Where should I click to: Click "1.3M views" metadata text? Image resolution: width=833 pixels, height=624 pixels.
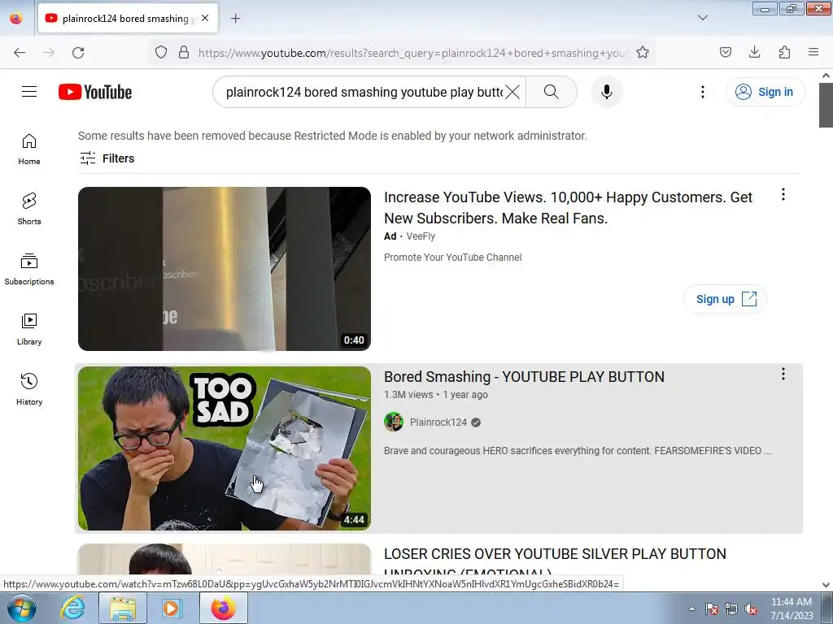point(408,395)
